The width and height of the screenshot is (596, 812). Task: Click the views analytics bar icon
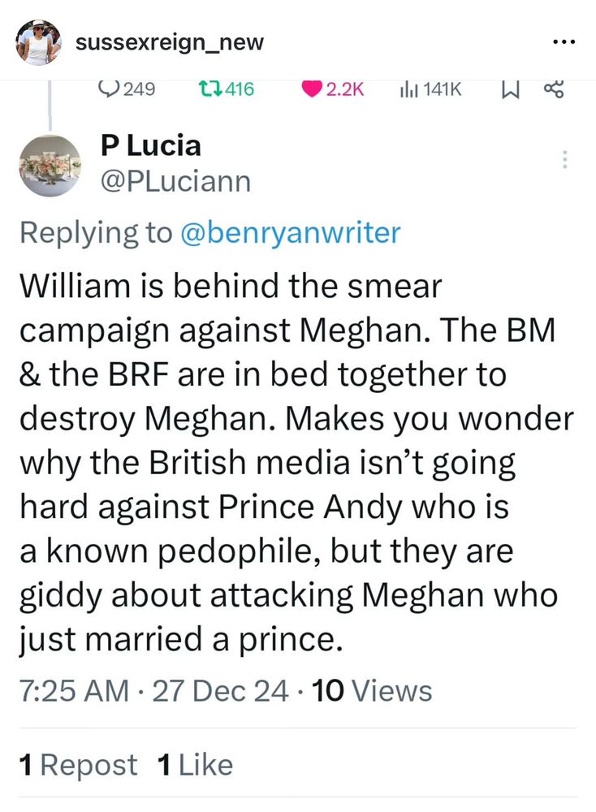408,89
